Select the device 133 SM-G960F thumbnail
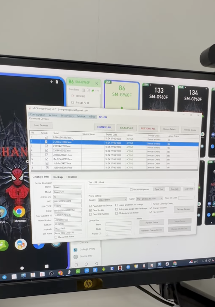The height and width of the screenshot is (307, 215). 158,97
